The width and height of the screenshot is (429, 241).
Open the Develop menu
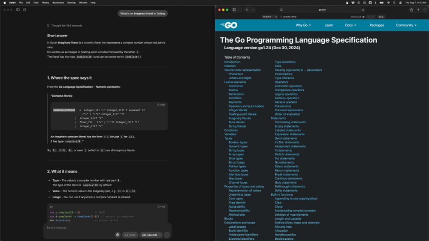coord(71,3)
